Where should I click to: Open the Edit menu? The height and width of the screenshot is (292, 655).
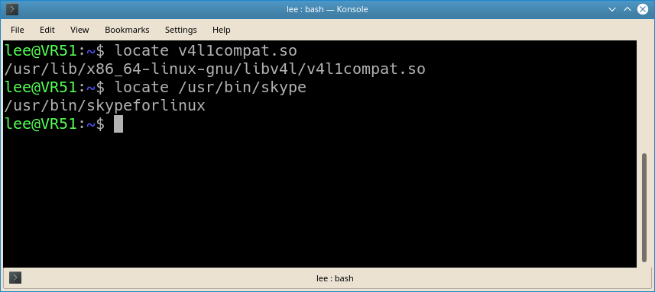[x=47, y=30]
